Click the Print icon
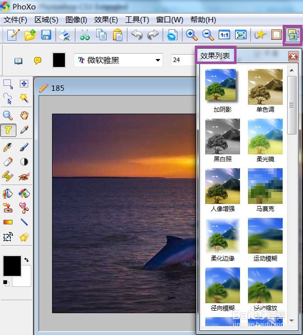Image resolution: width=303 pixels, height=335 pixels. (x=64, y=35)
